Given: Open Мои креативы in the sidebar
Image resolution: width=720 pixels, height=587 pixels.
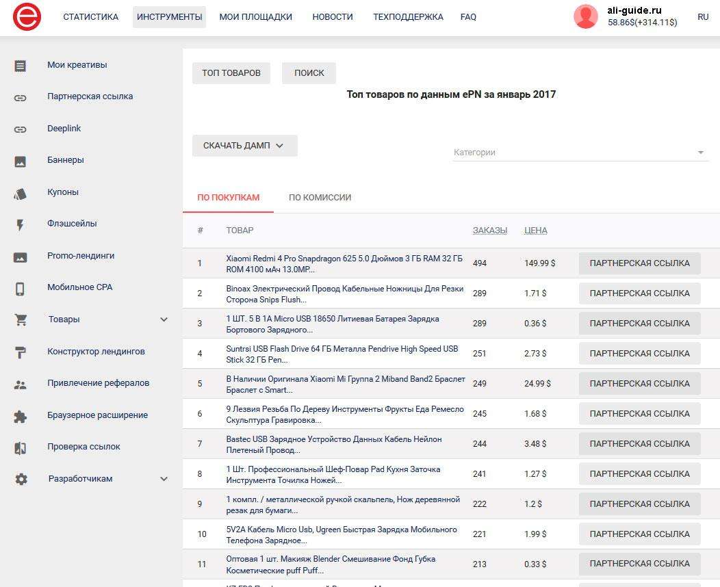Looking at the screenshot, I should click(x=77, y=65).
